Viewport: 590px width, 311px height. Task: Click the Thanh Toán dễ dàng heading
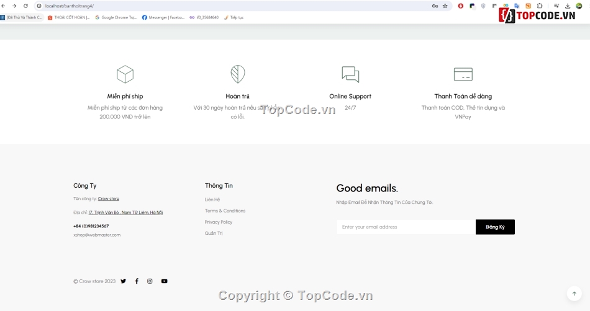click(x=463, y=97)
